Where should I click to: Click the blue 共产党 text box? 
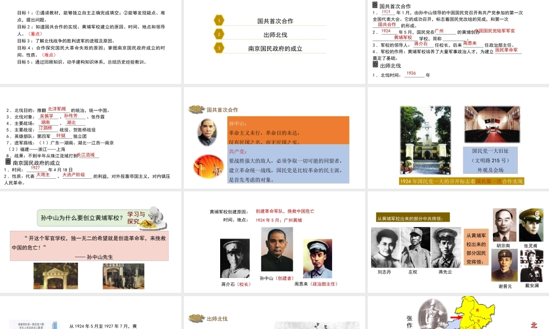[288, 164]
